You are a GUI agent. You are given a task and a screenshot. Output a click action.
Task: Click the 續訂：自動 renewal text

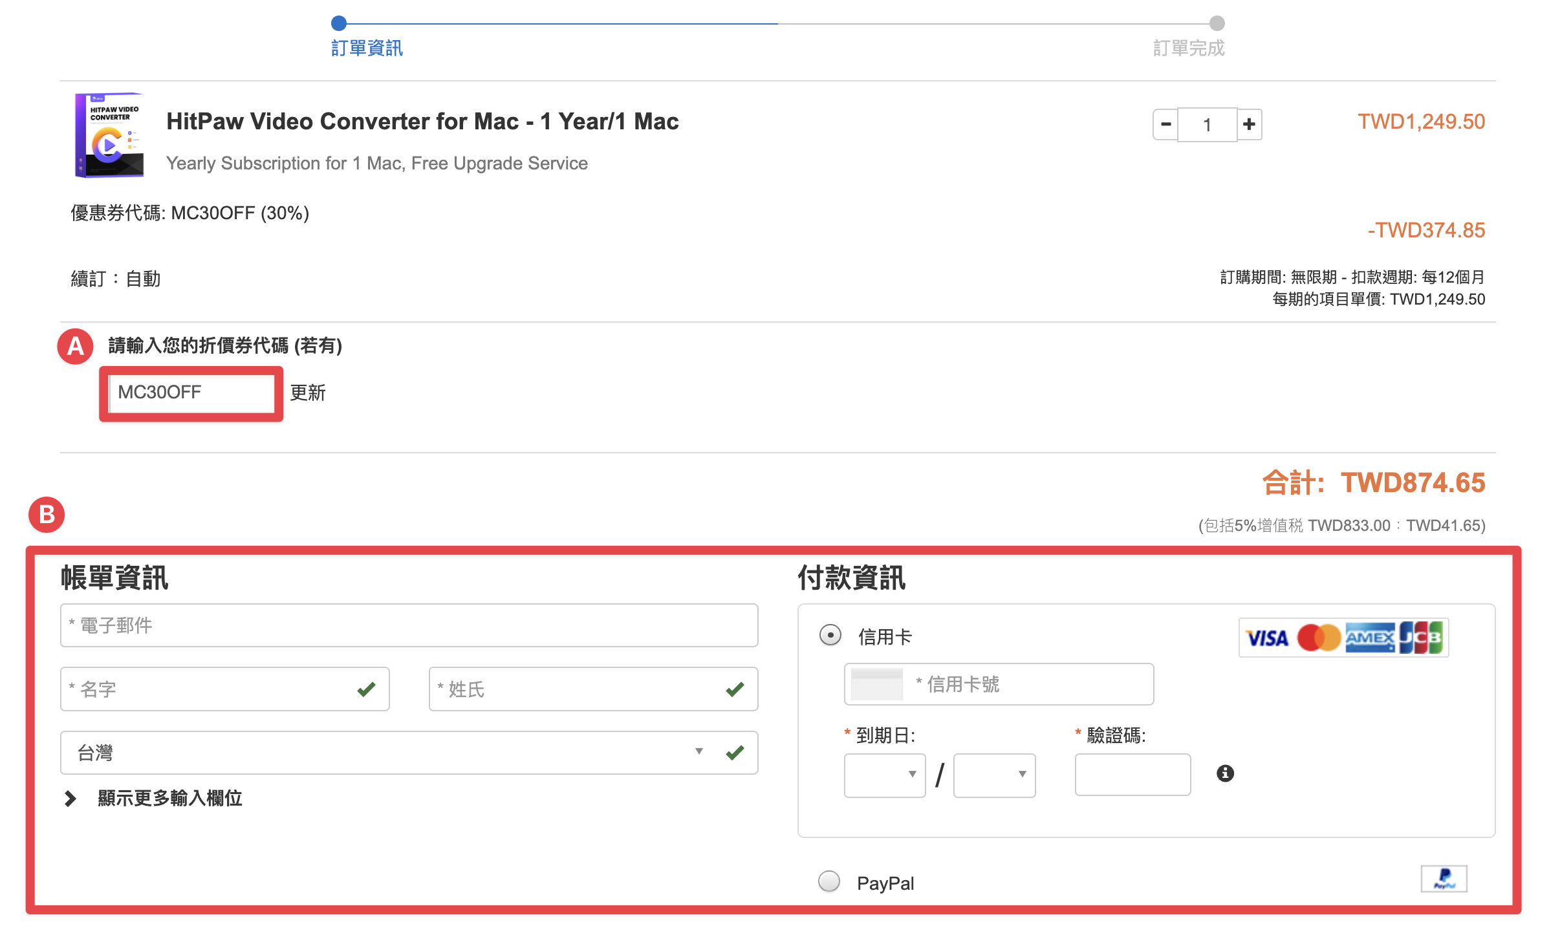tap(116, 279)
